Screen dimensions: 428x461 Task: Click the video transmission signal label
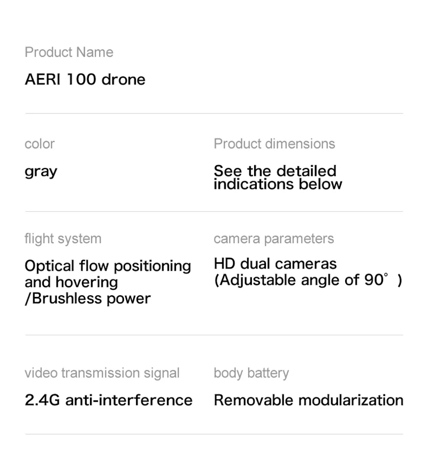click(x=102, y=373)
